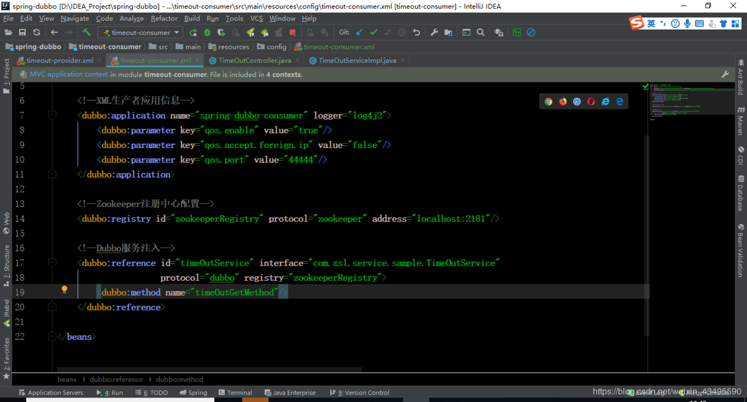Click fold end marker on line 22

click(x=52, y=336)
